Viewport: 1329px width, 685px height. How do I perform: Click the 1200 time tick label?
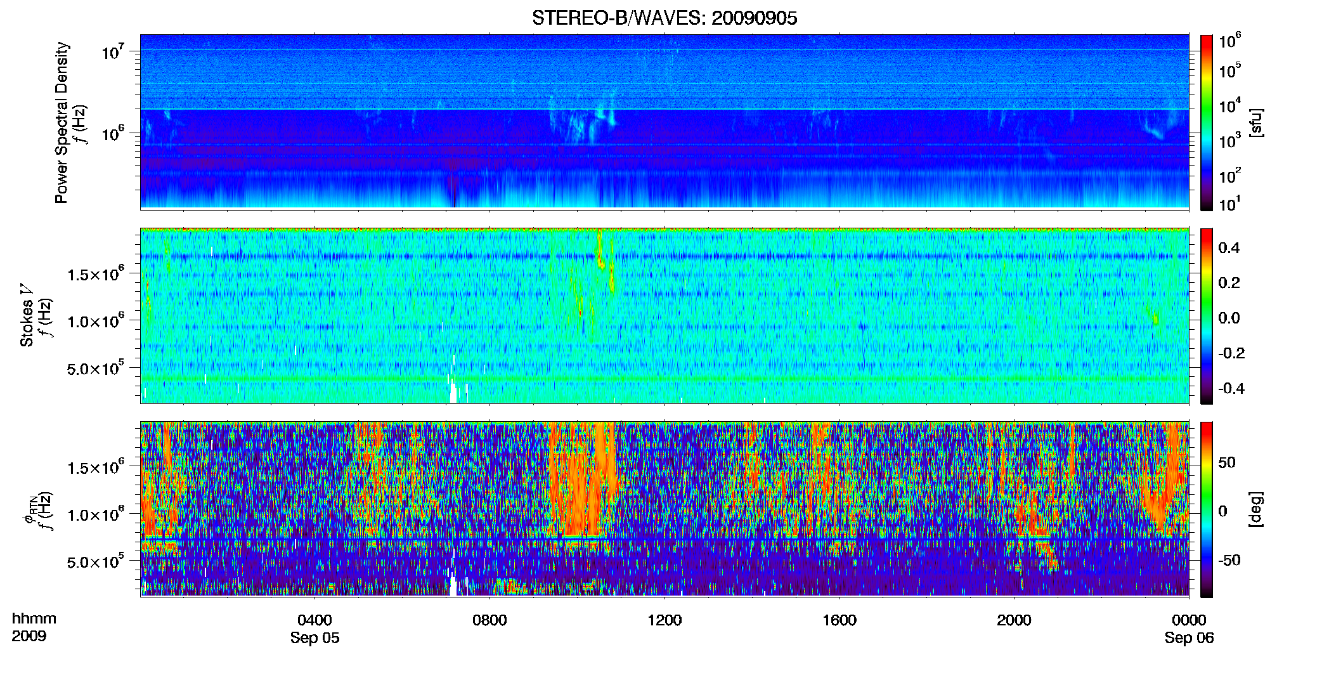pos(664,620)
